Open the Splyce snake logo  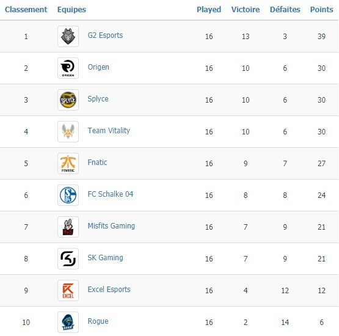pos(68,100)
